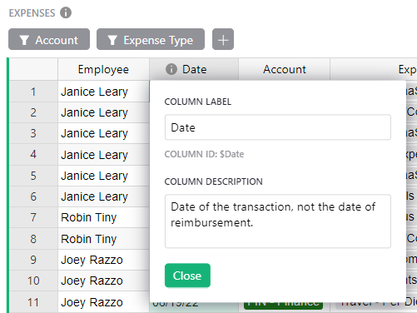Click the Robin Tiny cell in row 8
This screenshot has height=313, width=417.
tap(103, 239)
